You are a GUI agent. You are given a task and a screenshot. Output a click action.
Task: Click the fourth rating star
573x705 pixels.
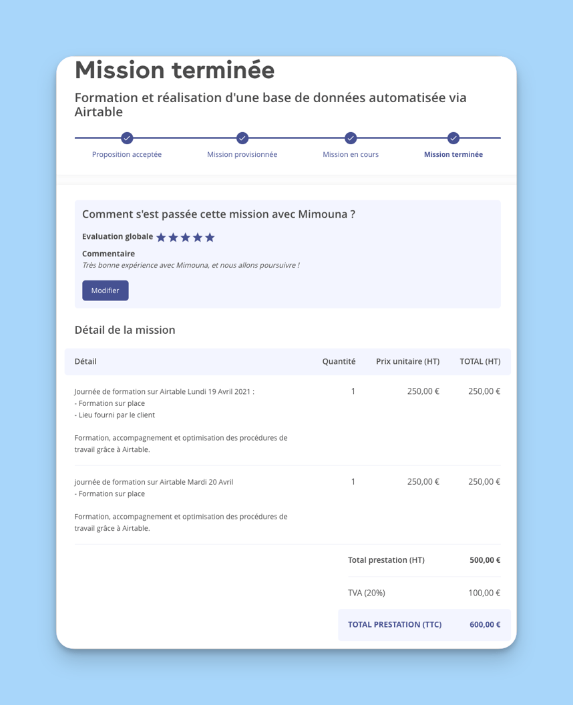tap(198, 236)
